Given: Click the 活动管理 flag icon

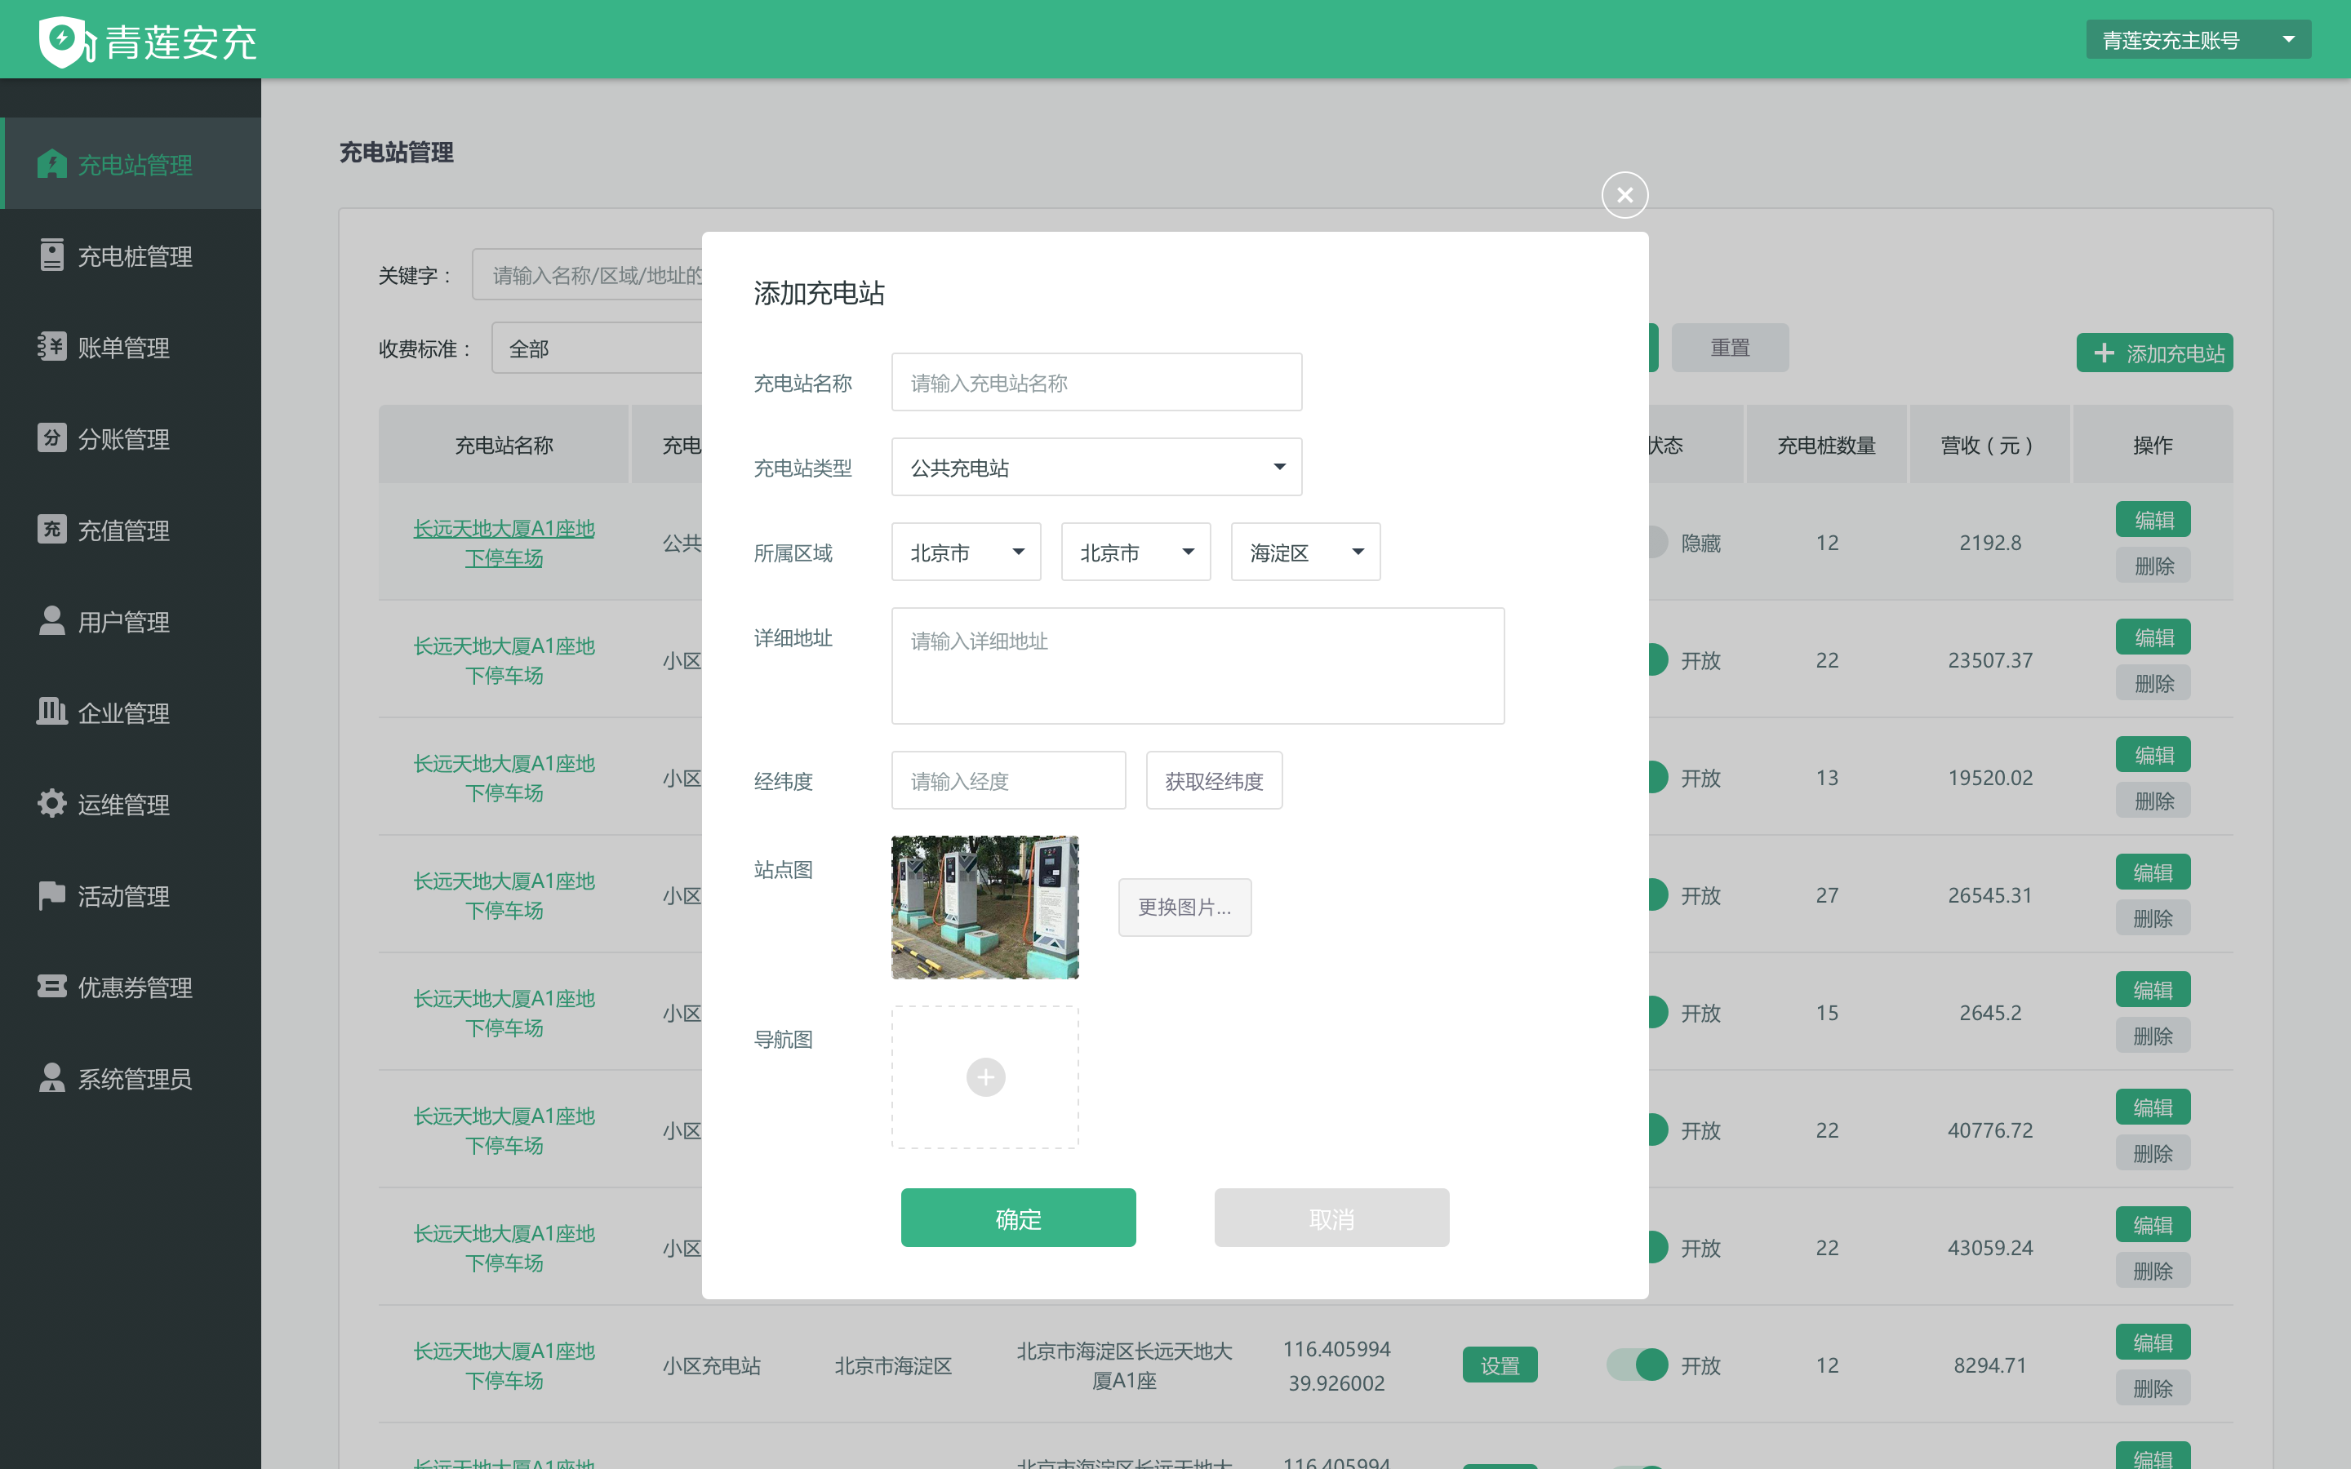Looking at the screenshot, I should click(51, 894).
